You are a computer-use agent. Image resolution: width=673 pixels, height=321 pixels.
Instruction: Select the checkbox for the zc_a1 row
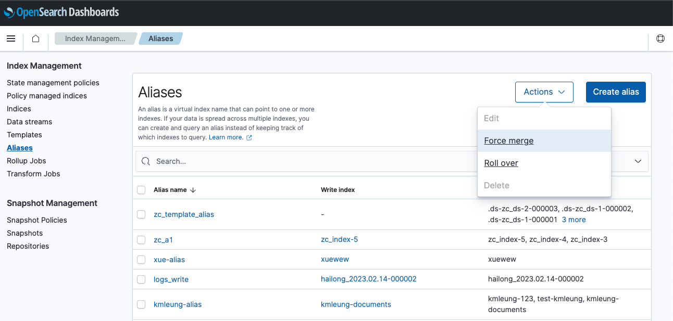click(141, 239)
